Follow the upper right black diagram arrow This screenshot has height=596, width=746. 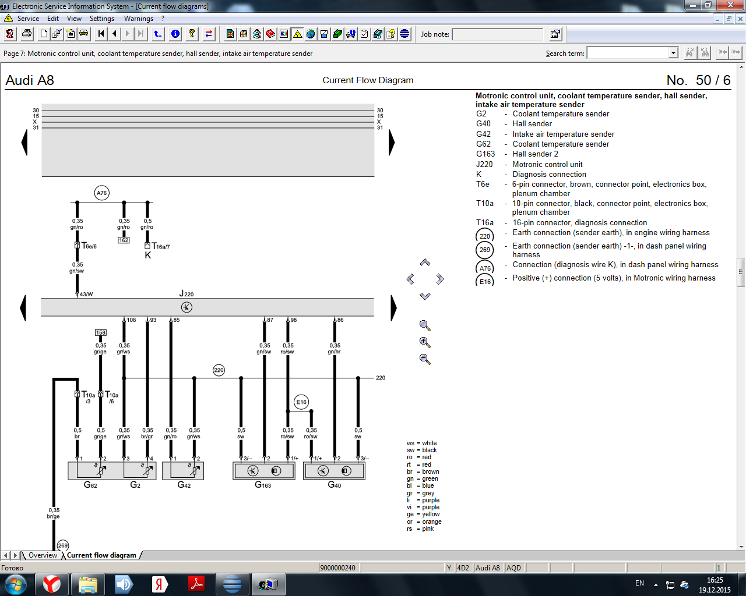pyautogui.click(x=392, y=143)
